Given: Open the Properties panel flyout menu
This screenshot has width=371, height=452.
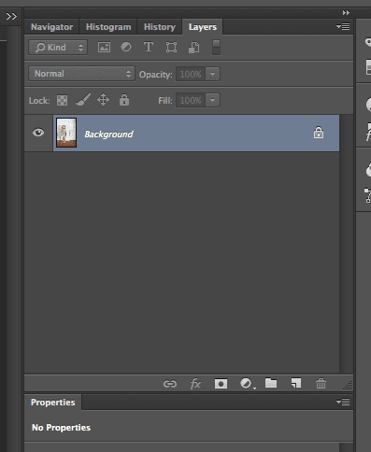Looking at the screenshot, I should point(343,403).
